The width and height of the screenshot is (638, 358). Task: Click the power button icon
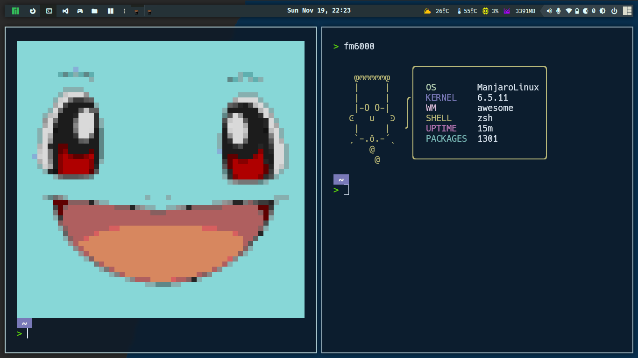pyautogui.click(x=614, y=11)
